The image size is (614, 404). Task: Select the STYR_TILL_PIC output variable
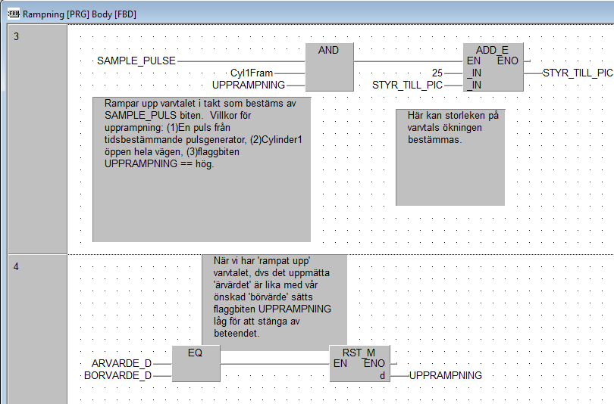click(578, 73)
